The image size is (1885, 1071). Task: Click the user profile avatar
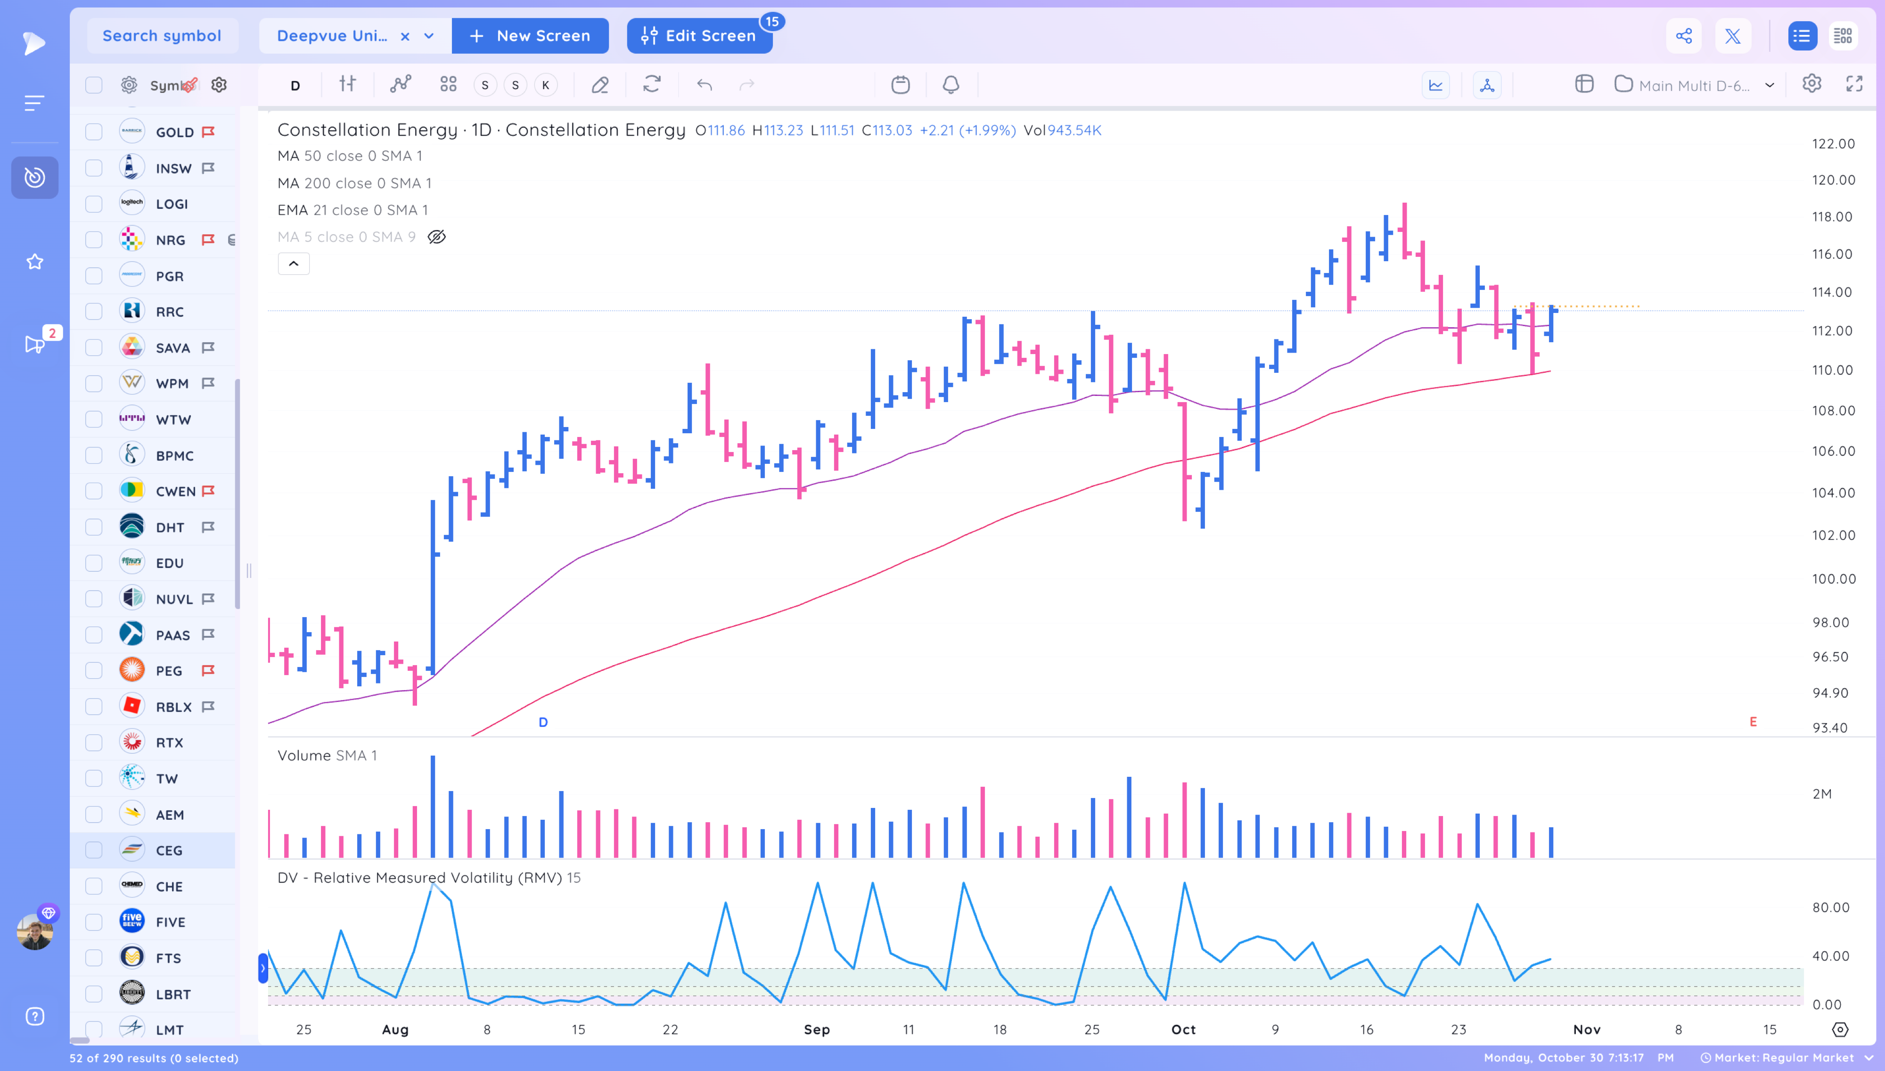click(34, 931)
